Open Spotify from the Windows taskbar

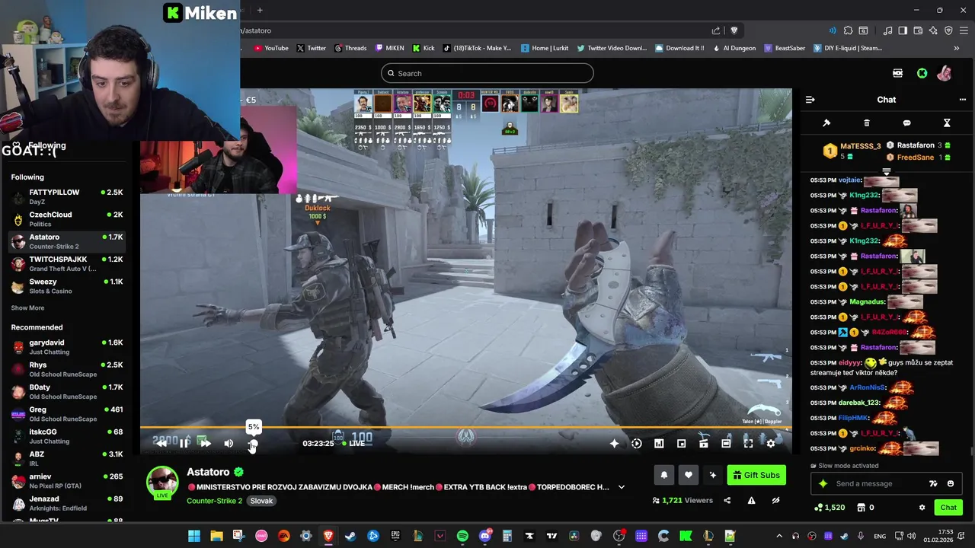pos(462,536)
